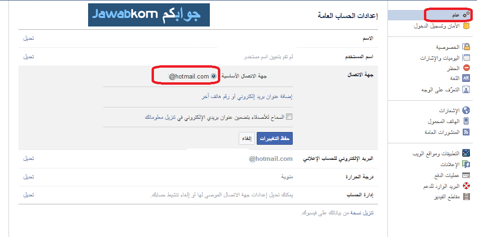Open Face Recognition settings icon

[x=466, y=89]
